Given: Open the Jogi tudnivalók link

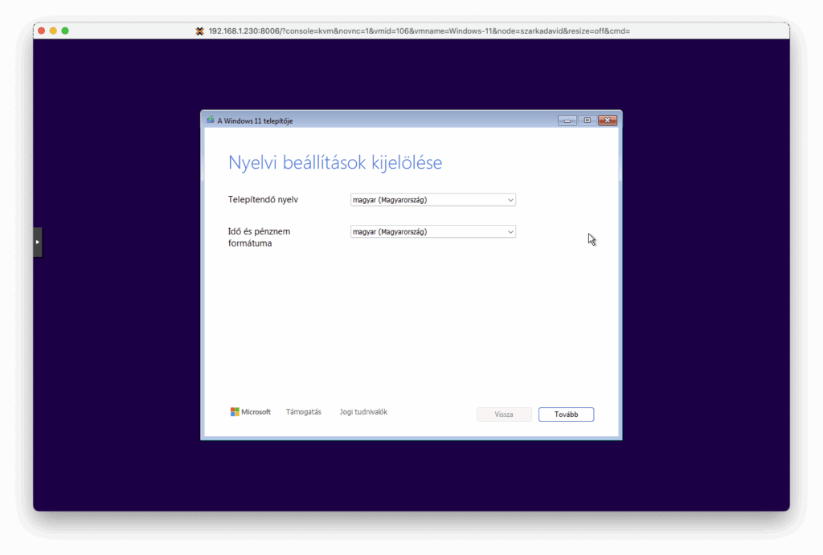Looking at the screenshot, I should pos(363,412).
